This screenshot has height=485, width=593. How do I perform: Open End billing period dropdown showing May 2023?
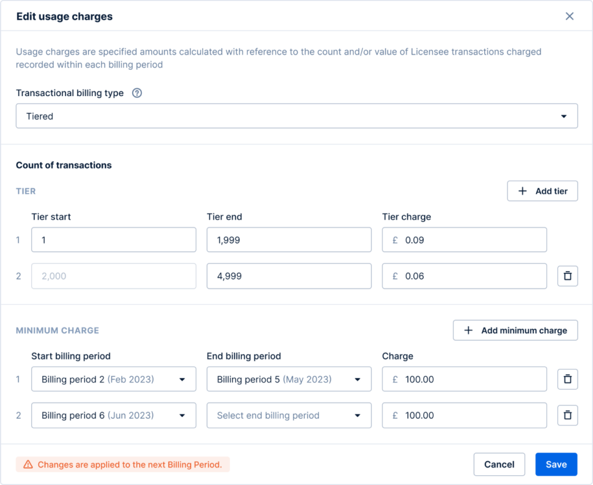(x=289, y=379)
